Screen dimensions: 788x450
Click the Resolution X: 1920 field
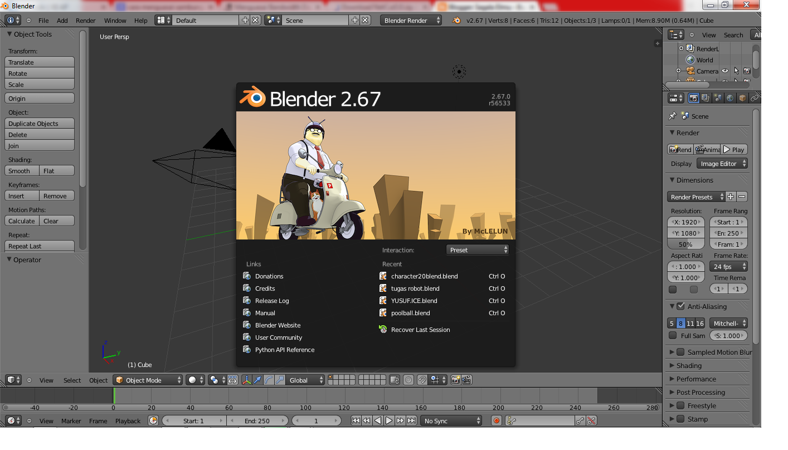pyautogui.click(x=686, y=222)
